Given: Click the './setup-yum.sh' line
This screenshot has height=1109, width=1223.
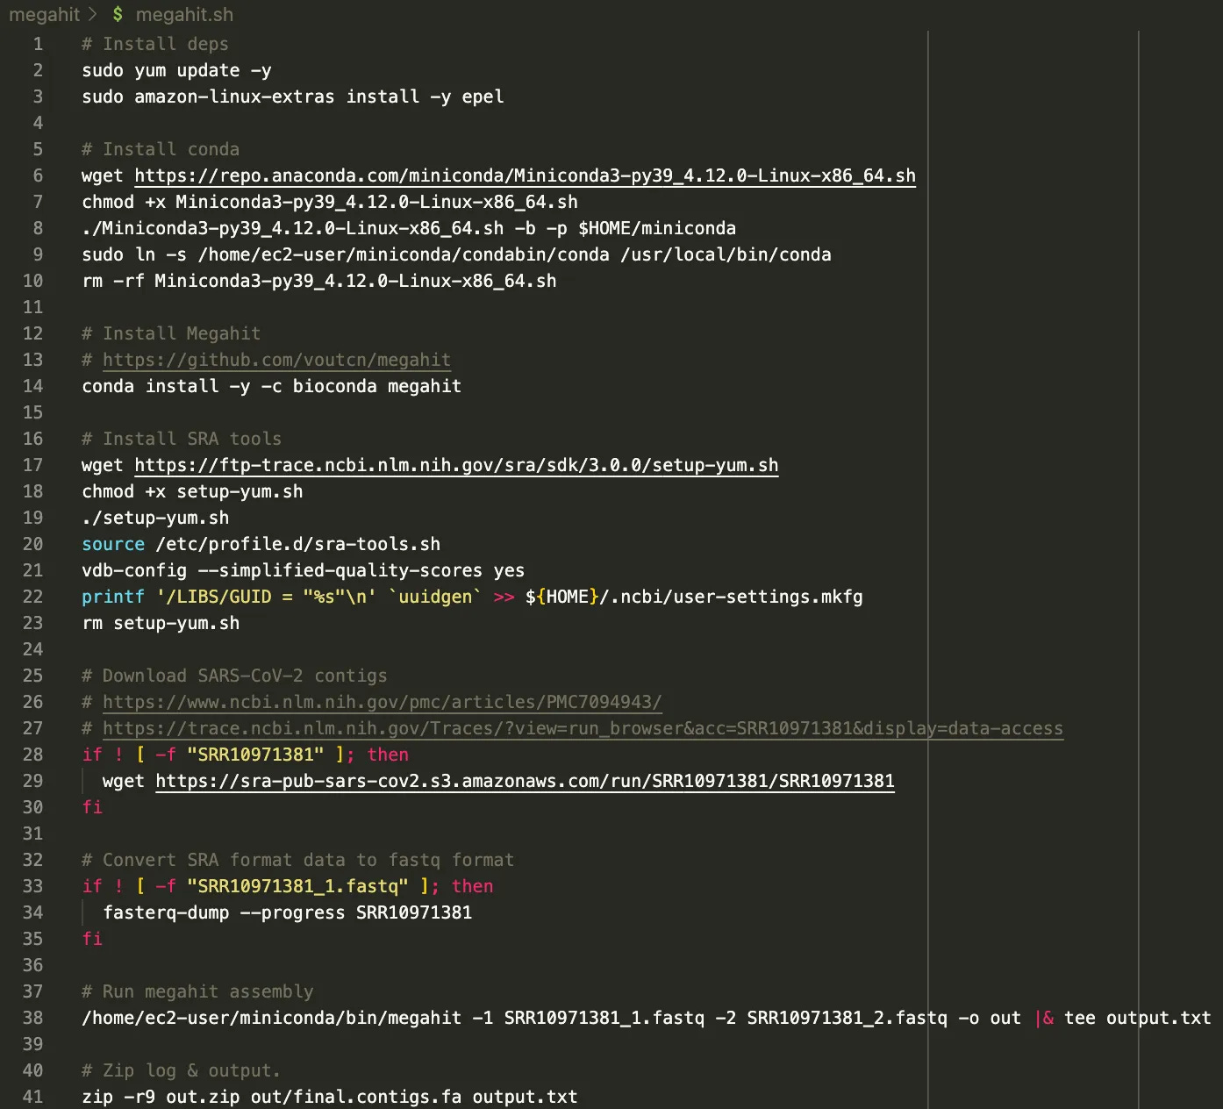Looking at the screenshot, I should pos(155,518).
